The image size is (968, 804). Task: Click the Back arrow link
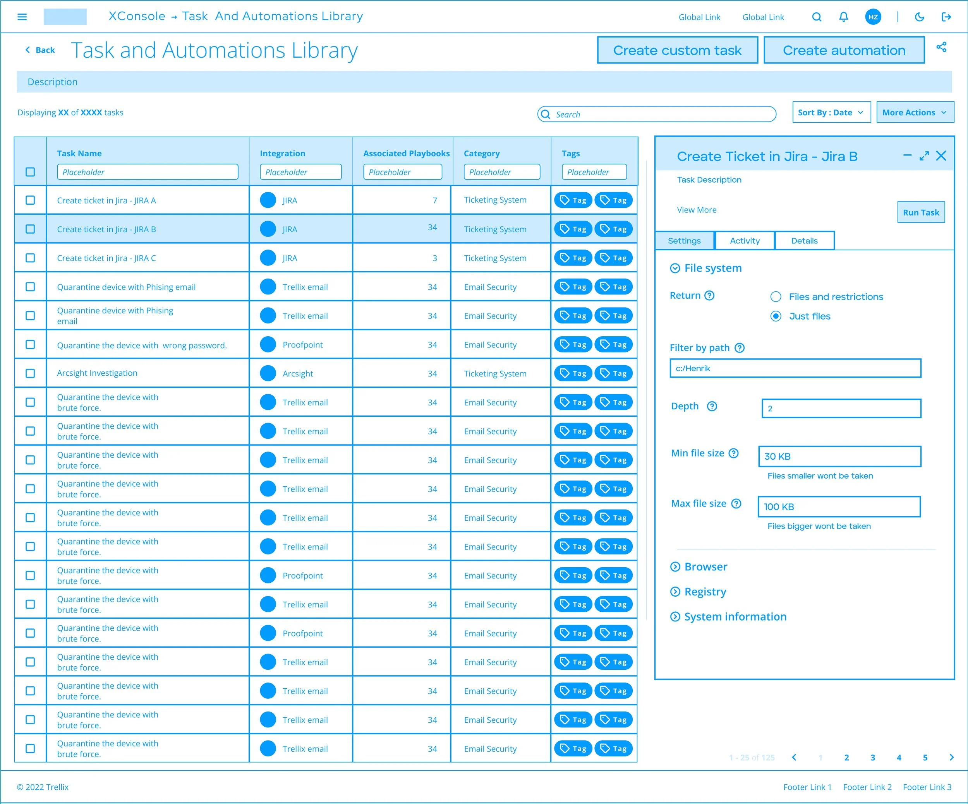[x=39, y=50]
